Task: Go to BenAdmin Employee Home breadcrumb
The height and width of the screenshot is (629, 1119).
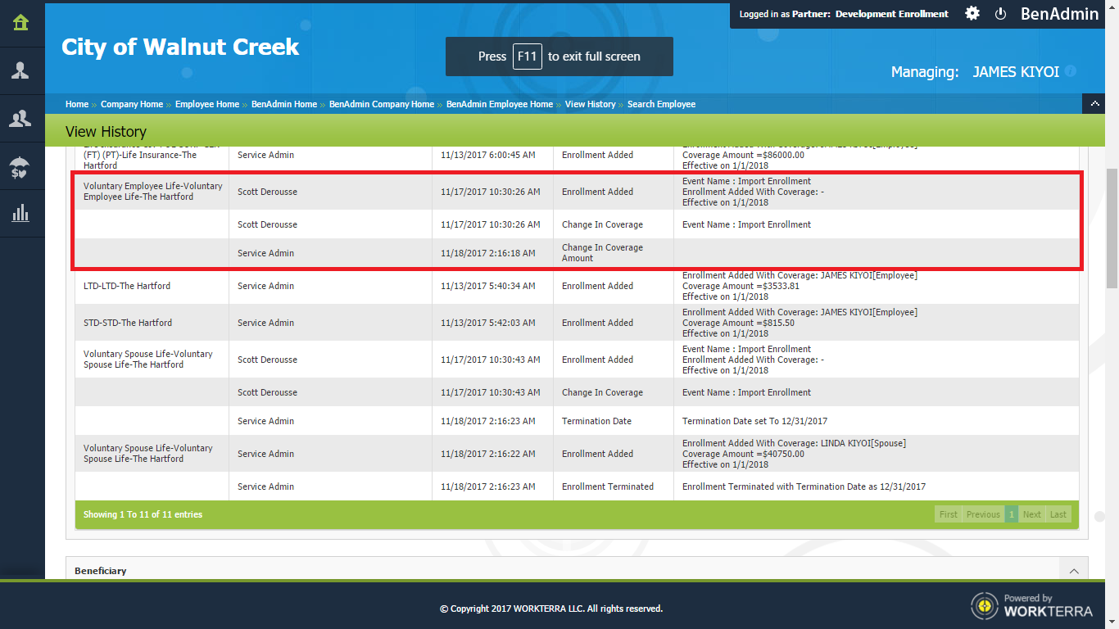Action: 500,104
